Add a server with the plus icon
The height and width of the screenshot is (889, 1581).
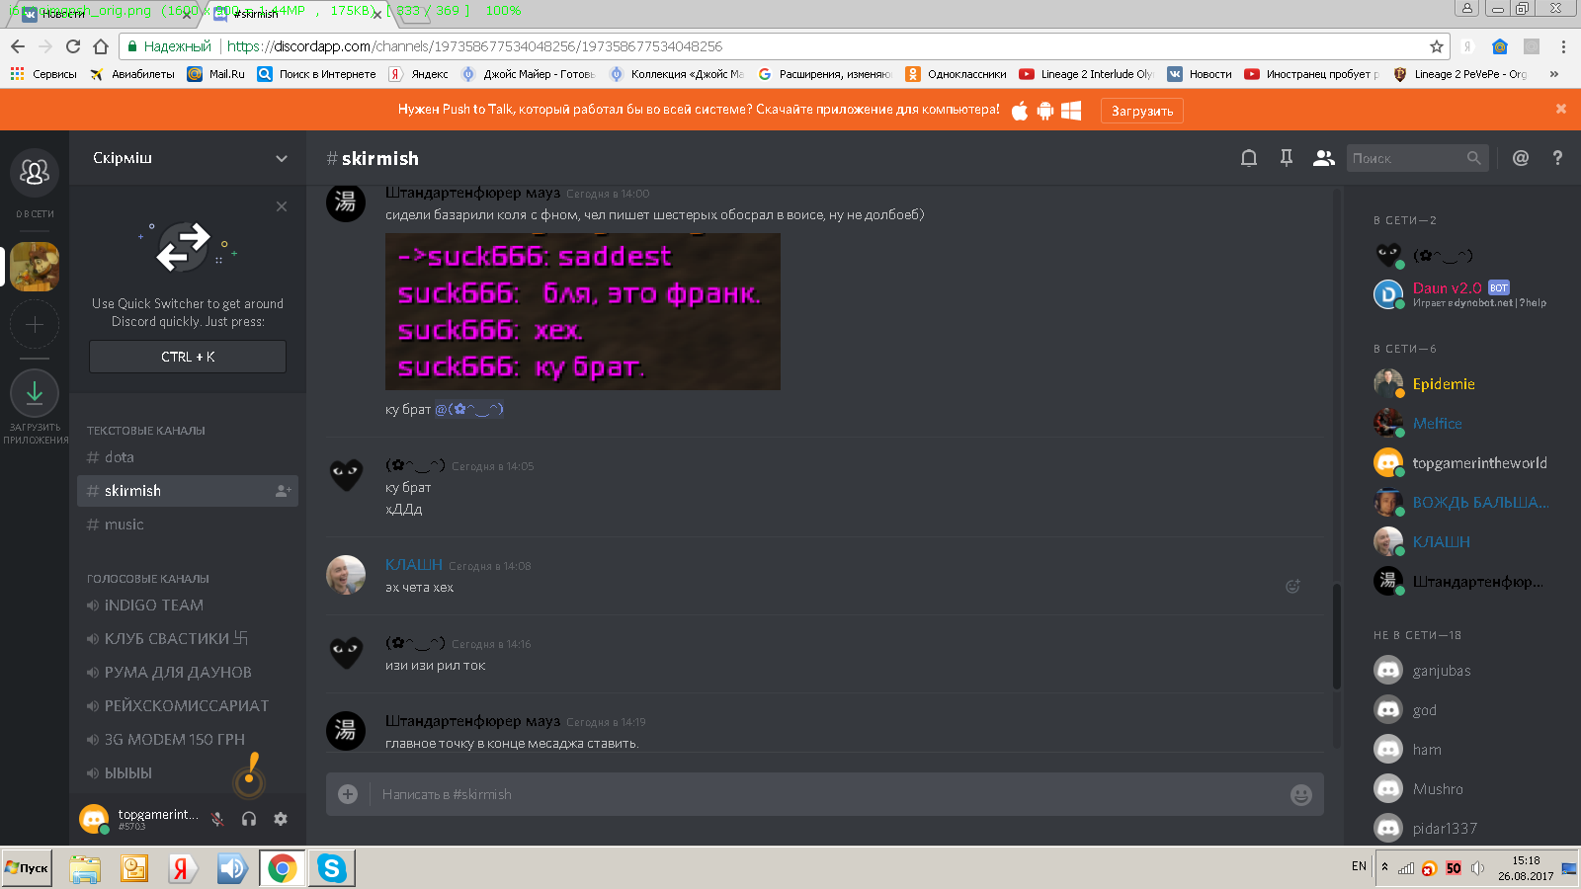[35, 325]
